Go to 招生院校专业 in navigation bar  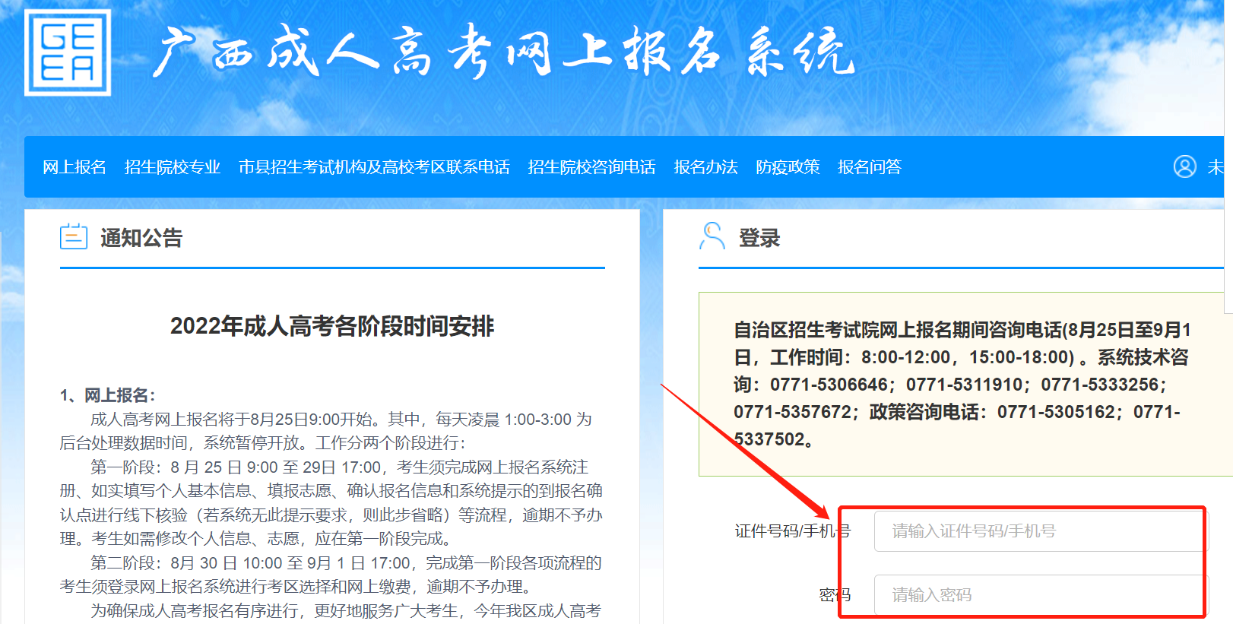[x=173, y=167]
